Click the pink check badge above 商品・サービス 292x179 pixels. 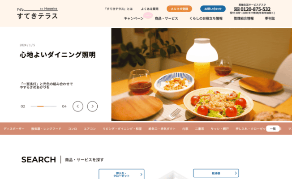point(148,16)
